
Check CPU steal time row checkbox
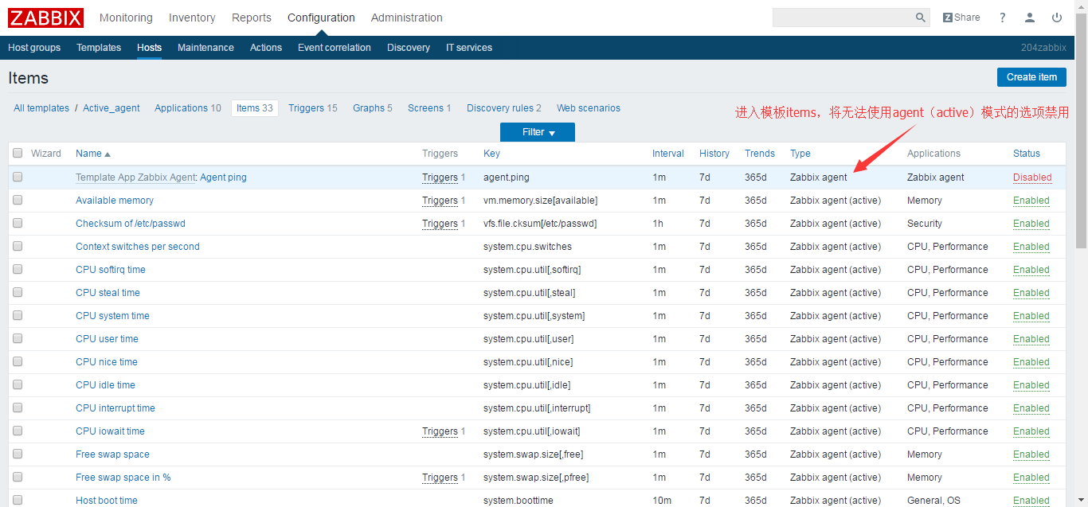18,293
